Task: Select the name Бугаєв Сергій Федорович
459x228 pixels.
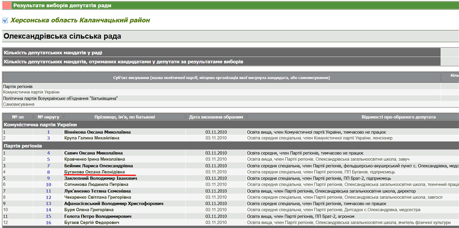Action: [92, 223]
